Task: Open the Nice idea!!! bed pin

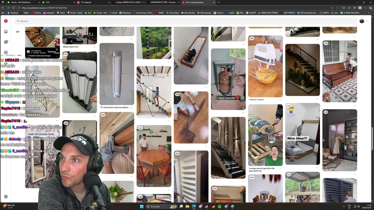Action: click(x=302, y=134)
